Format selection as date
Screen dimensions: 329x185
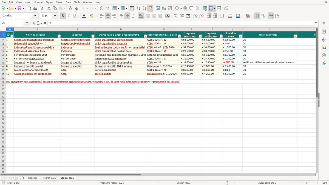click(x=188, y=16)
